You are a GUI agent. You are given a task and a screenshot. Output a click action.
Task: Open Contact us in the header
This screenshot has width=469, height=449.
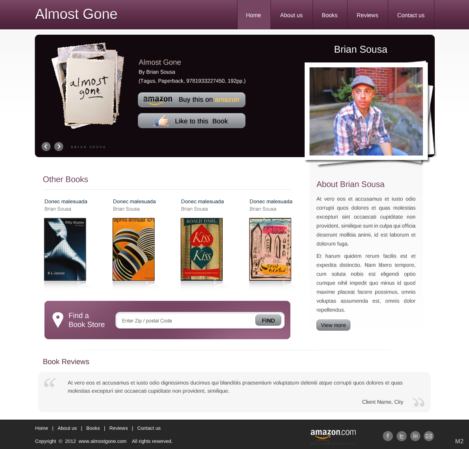[x=411, y=15]
